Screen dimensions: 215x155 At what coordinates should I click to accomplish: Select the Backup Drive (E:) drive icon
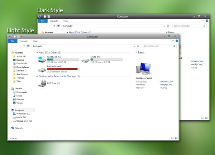[x=42, y=70]
